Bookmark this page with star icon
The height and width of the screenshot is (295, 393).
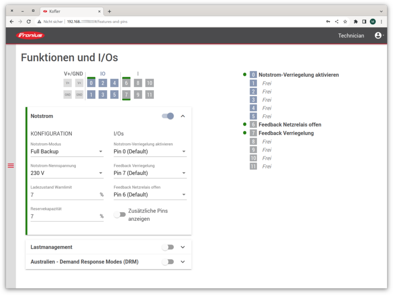coord(345,21)
